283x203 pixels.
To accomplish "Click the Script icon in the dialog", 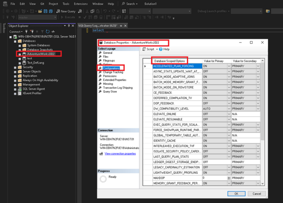I will [144, 49].
